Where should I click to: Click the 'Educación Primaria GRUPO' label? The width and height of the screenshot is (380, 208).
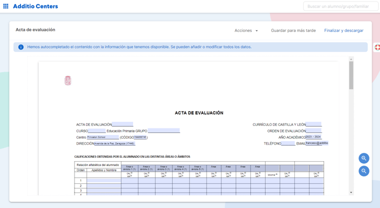126,131
